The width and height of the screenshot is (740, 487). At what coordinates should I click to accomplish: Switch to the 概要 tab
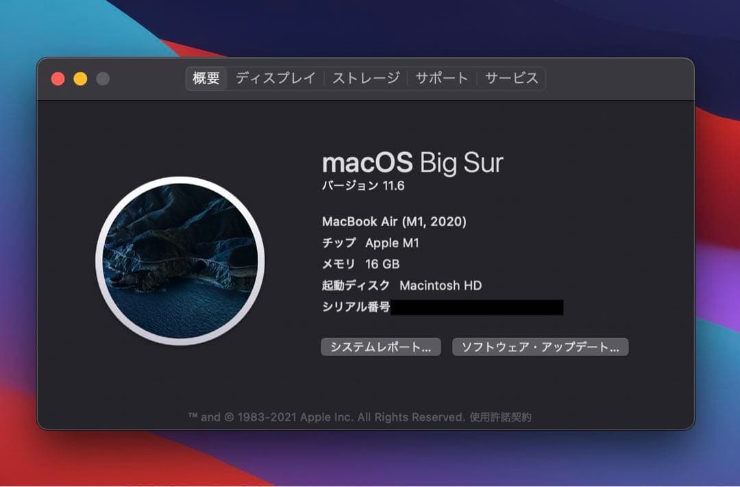tap(206, 79)
